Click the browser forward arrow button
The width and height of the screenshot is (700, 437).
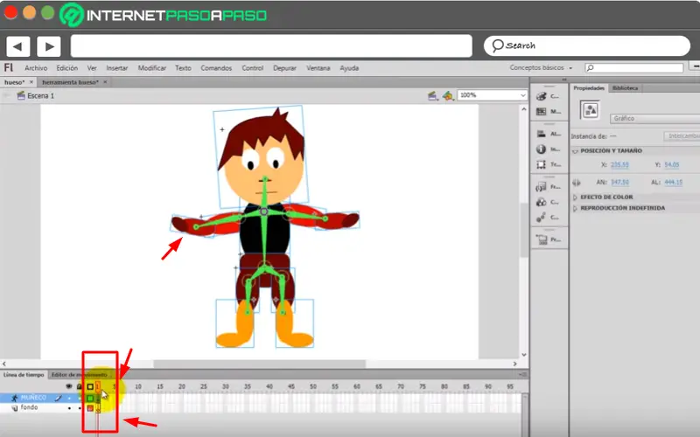pyautogui.click(x=49, y=46)
